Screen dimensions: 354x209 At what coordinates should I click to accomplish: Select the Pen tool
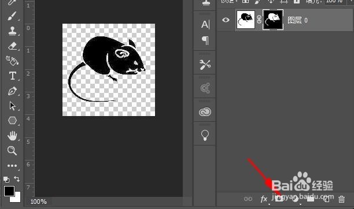click(x=12, y=91)
